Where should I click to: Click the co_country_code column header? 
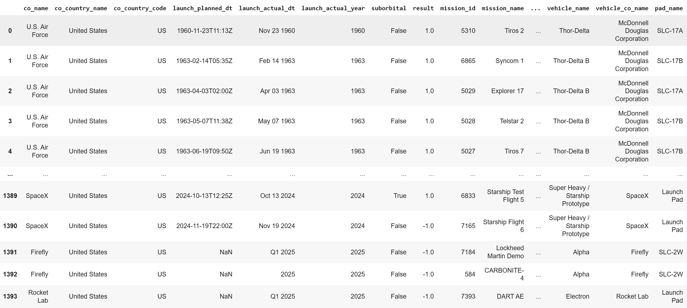point(140,8)
